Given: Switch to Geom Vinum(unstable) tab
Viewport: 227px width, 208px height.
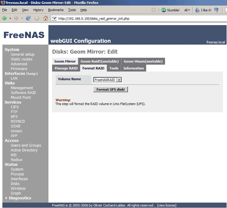Looking at the screenshot, I should point(143,61).
